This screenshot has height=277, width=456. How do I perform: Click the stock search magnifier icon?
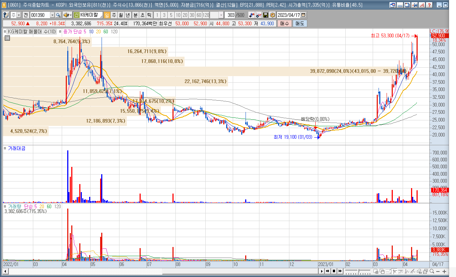click(58, 15)
